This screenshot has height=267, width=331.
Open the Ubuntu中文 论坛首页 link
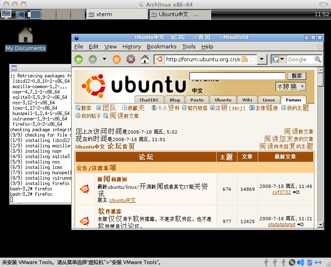pyautogui.click(x=105, y=147)
